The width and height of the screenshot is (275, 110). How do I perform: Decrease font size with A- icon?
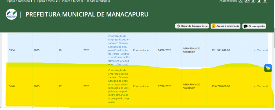(241, 1)
